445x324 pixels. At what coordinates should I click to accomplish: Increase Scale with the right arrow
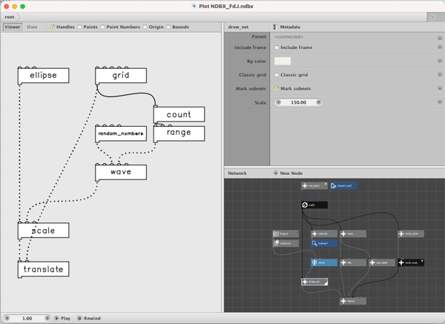318,102
